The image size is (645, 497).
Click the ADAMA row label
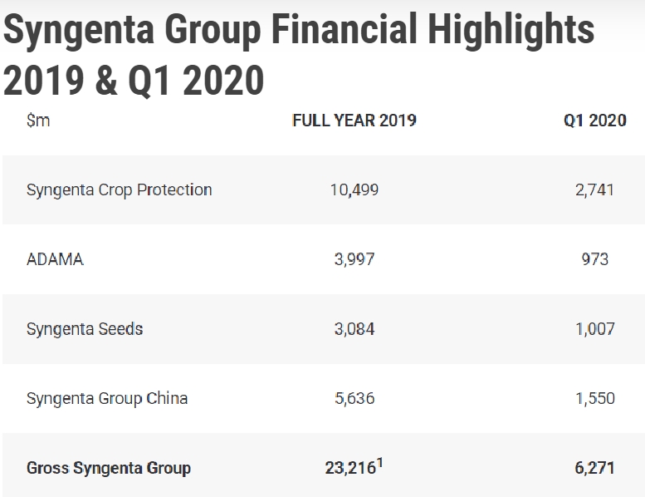click(55, 259)
